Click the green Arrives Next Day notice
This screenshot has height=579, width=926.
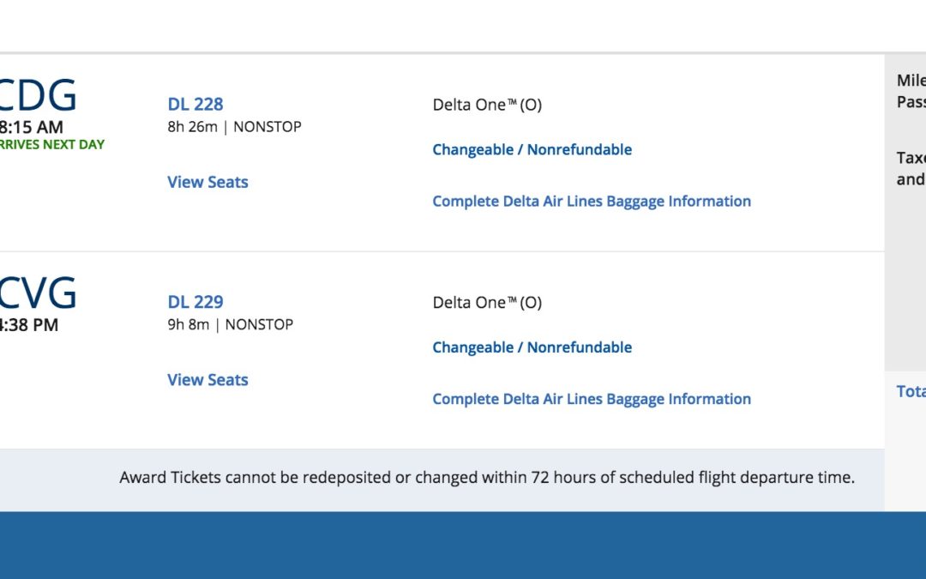coord(51,144)
